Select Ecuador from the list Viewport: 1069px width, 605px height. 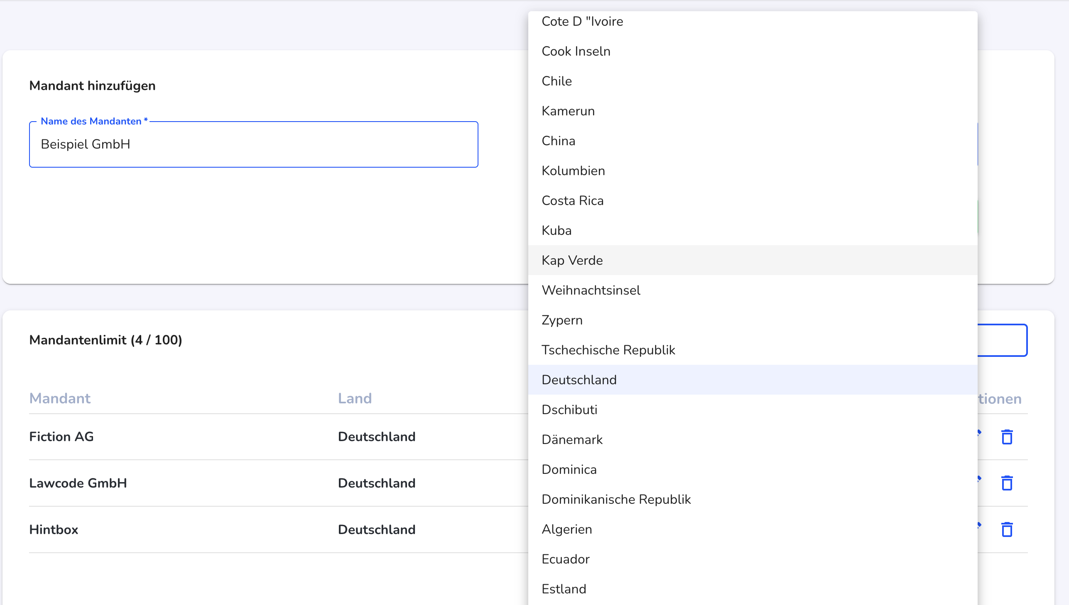[x=753, y=559]
